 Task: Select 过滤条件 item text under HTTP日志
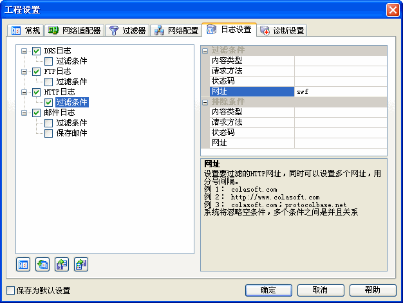coord(71,102)
